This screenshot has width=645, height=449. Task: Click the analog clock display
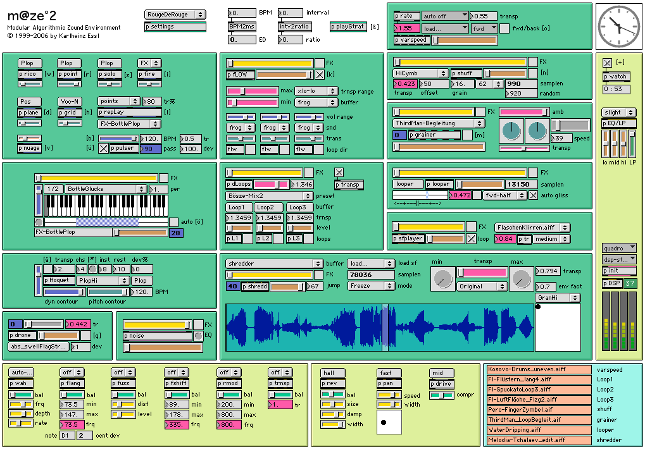point(617,27)
